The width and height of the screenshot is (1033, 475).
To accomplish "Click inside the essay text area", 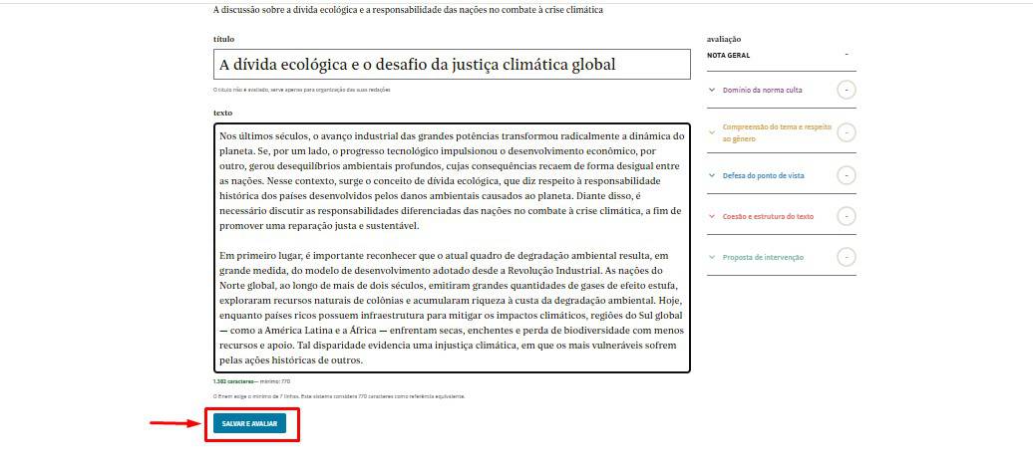I will click(x=452, y=248).
